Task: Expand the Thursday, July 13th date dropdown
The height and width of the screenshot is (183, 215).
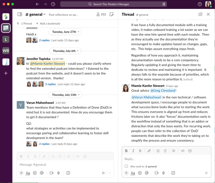Action: pos(65,95)
